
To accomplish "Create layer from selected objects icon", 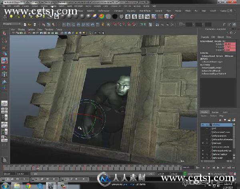I will 234,120.
